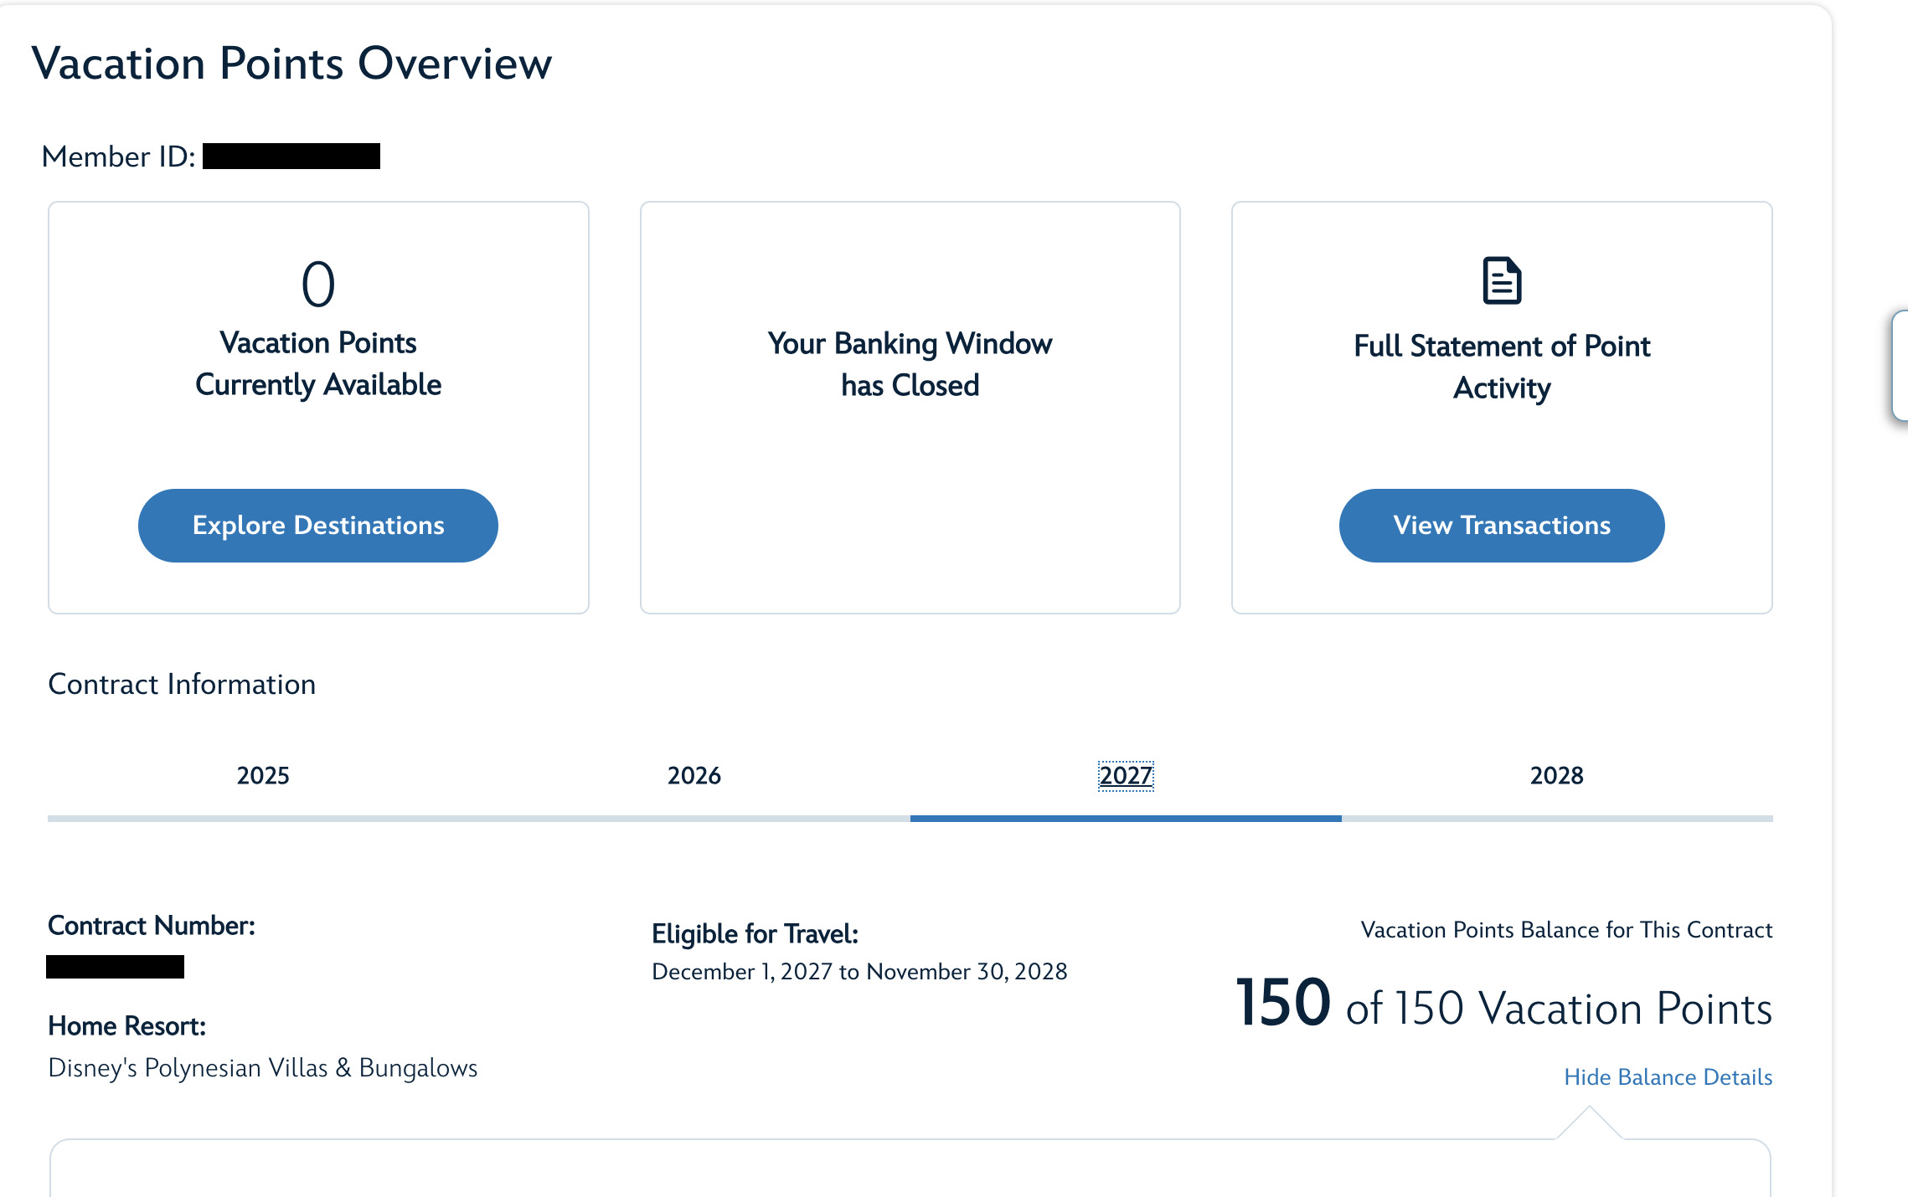The width and height of the screenshot is (1908, 1197).
Task: Click the side tab at right edge
Action: click(1900, 366)
